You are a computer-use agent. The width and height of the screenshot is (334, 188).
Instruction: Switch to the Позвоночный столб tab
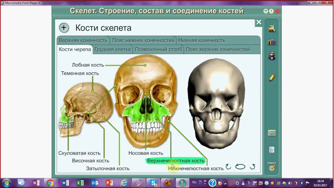159,49
